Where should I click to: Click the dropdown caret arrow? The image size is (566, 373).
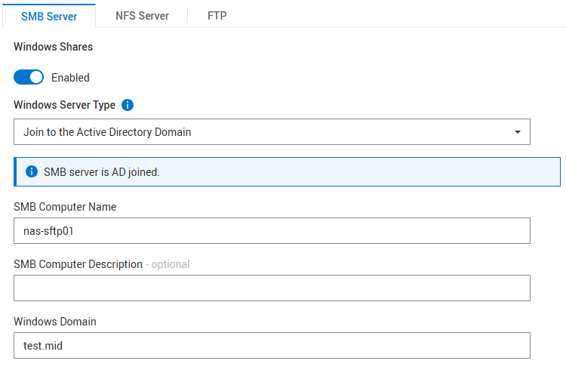point(518,132)
